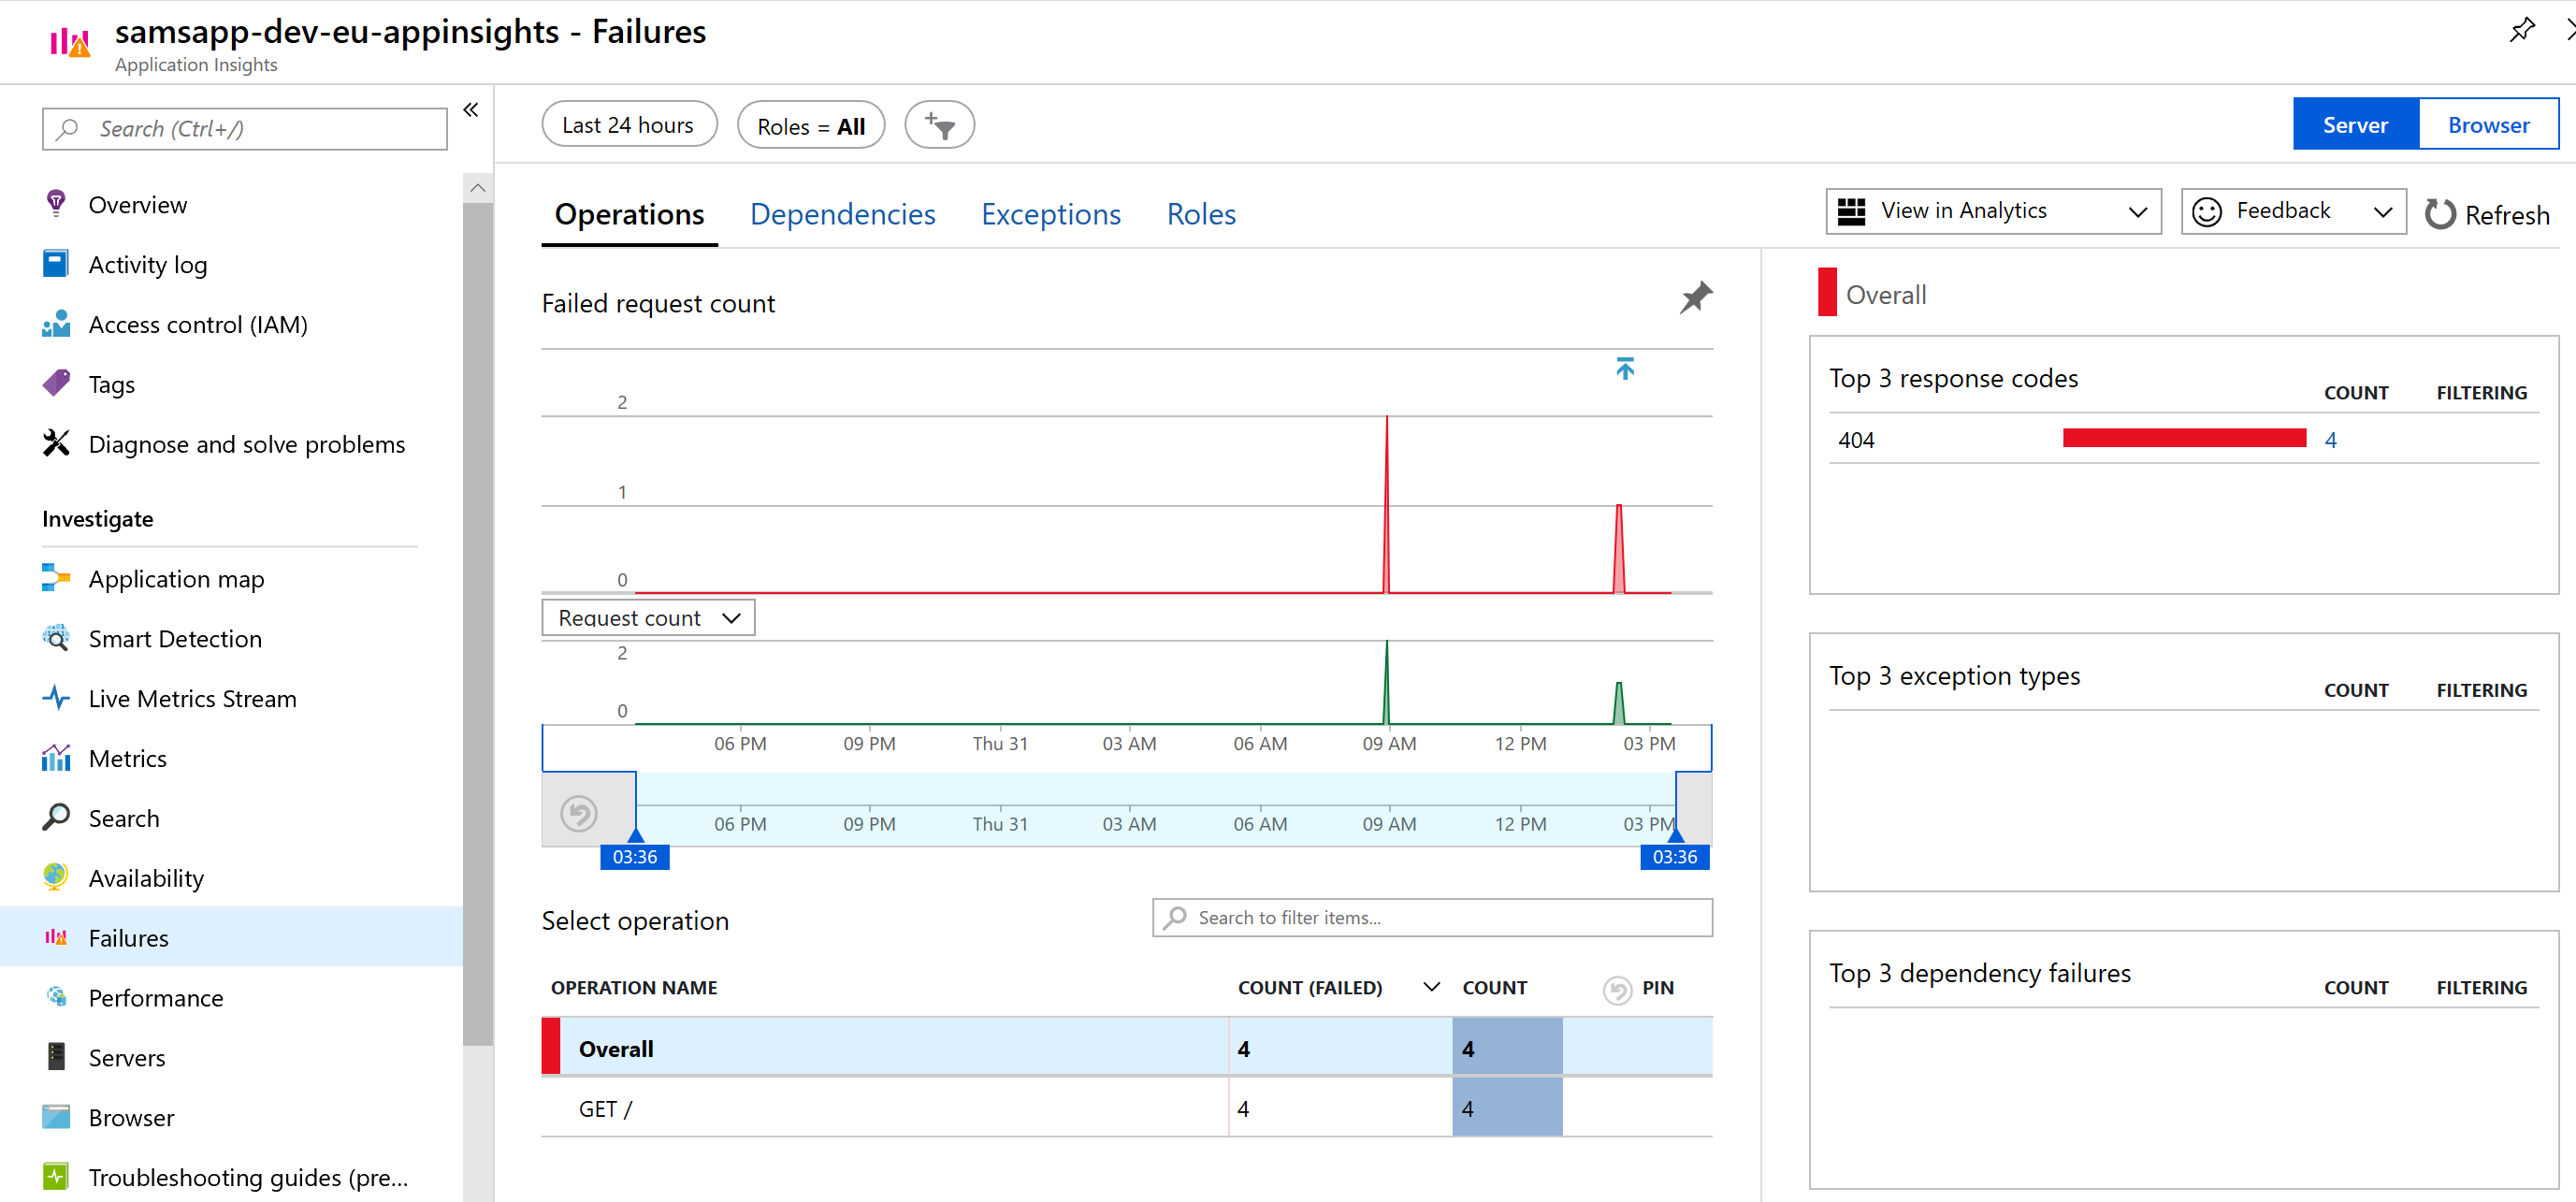Screen dimensions: 2576x1202
Task: Click the add filter funnel icon
Action: (x=939, y=125)
